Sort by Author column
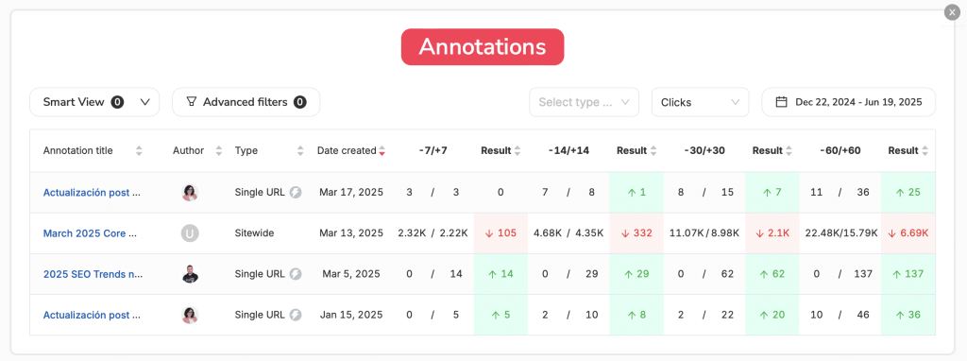The height and width of the screenshot is (361, 967). coord(218,150)
